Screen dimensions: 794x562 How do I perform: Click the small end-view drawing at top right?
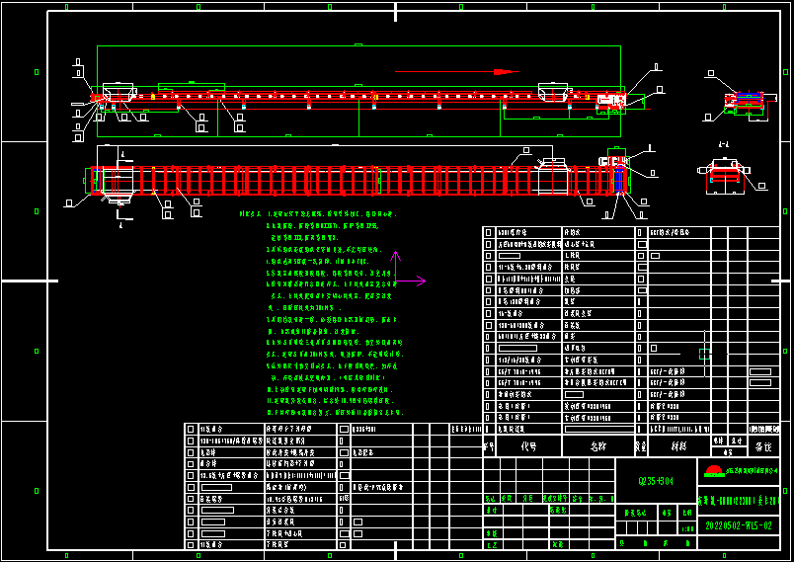pyautogui.click(x=739, y=100)
